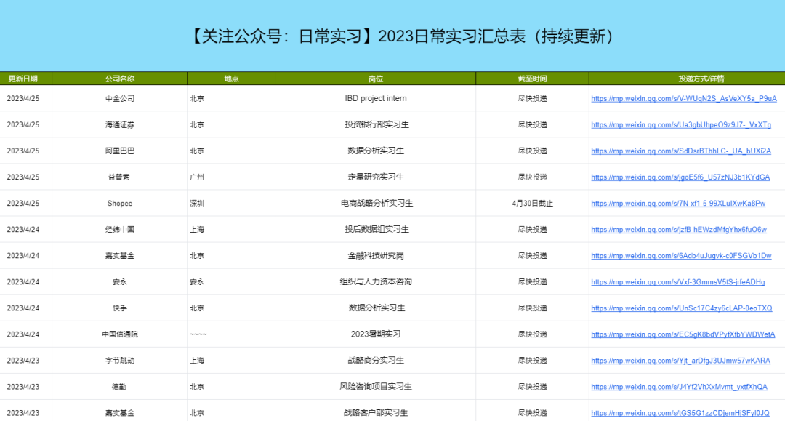Select the 字节跳动 company cell
This screenshot has height=421, width=785.
120,361
